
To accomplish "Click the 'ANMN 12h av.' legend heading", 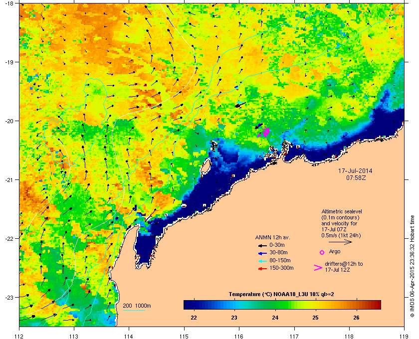I will (272, 237).
